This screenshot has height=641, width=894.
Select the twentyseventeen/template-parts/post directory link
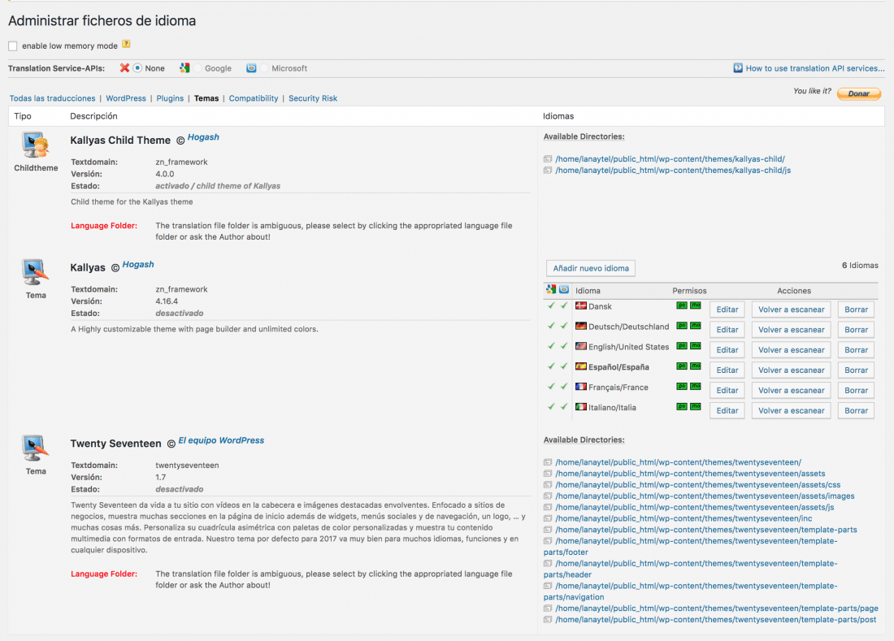[715, 619]
